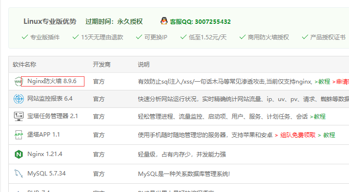Click 官方 in the Nginx防火墙 row
Screen dimensions: 349x192
pos(99,82)
